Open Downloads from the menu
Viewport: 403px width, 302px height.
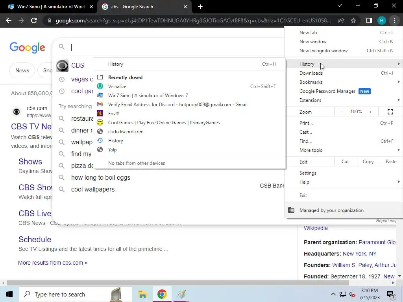(344, 73)
